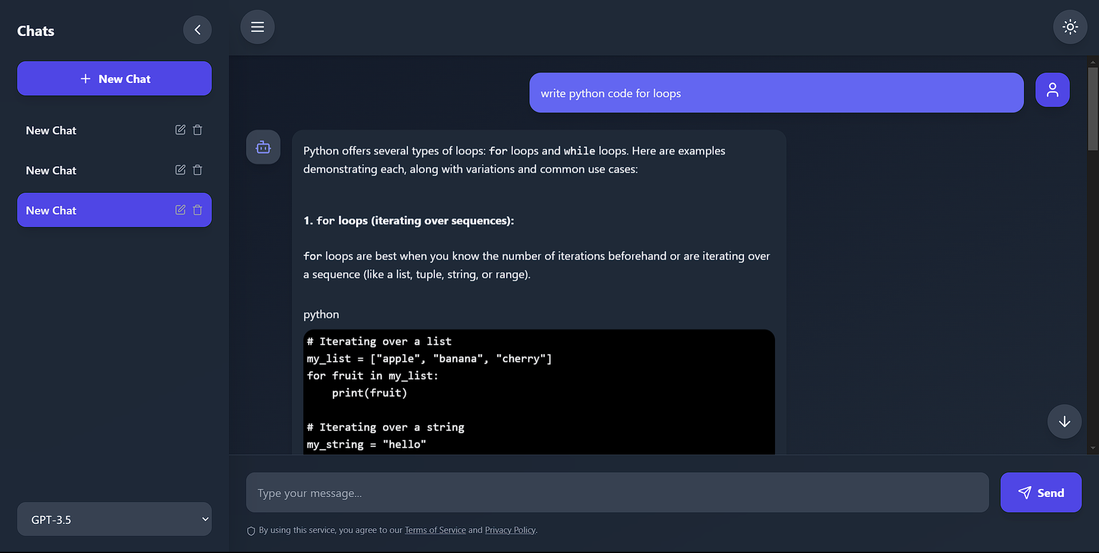Jump to latest message with the down arrow
Image resolution: width=1099 pixels, height=553 pixels.
coord(1064,421)
